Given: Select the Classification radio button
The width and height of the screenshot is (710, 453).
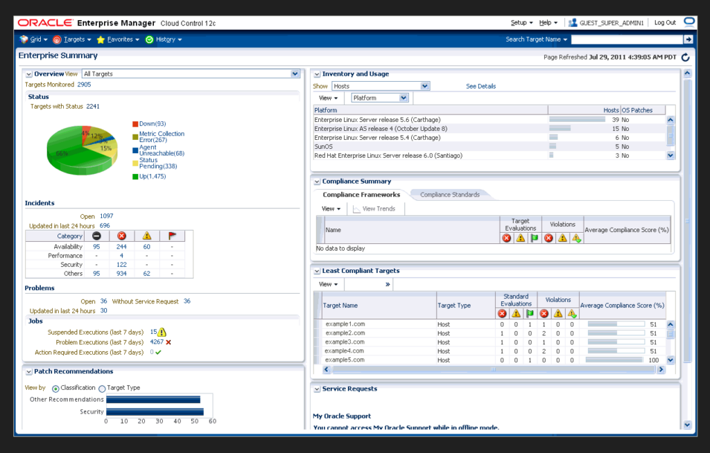Looking at the screenshot, I should (55, 387).
